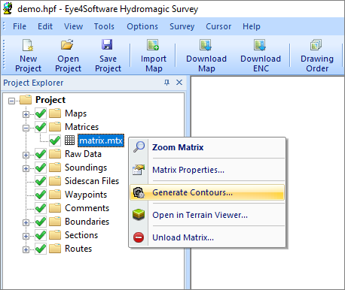Click the Sidescan Files folder icon
This screenshot has height=290, width=345.
55,181
